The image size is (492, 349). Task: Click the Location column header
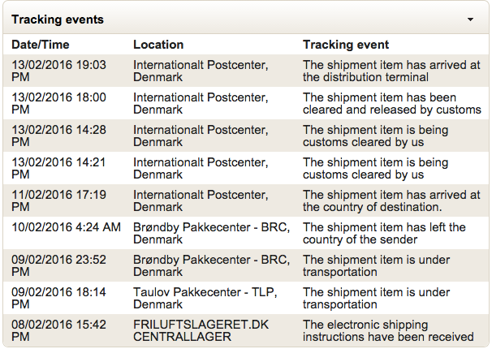coord(158,45)
